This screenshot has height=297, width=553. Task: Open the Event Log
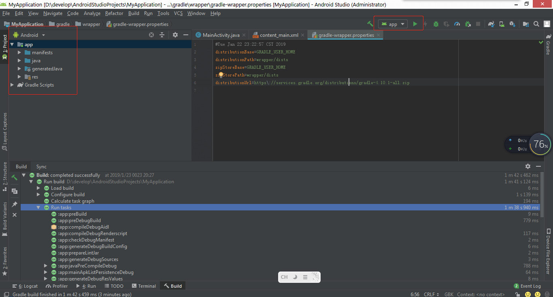(x=527, y=286)
